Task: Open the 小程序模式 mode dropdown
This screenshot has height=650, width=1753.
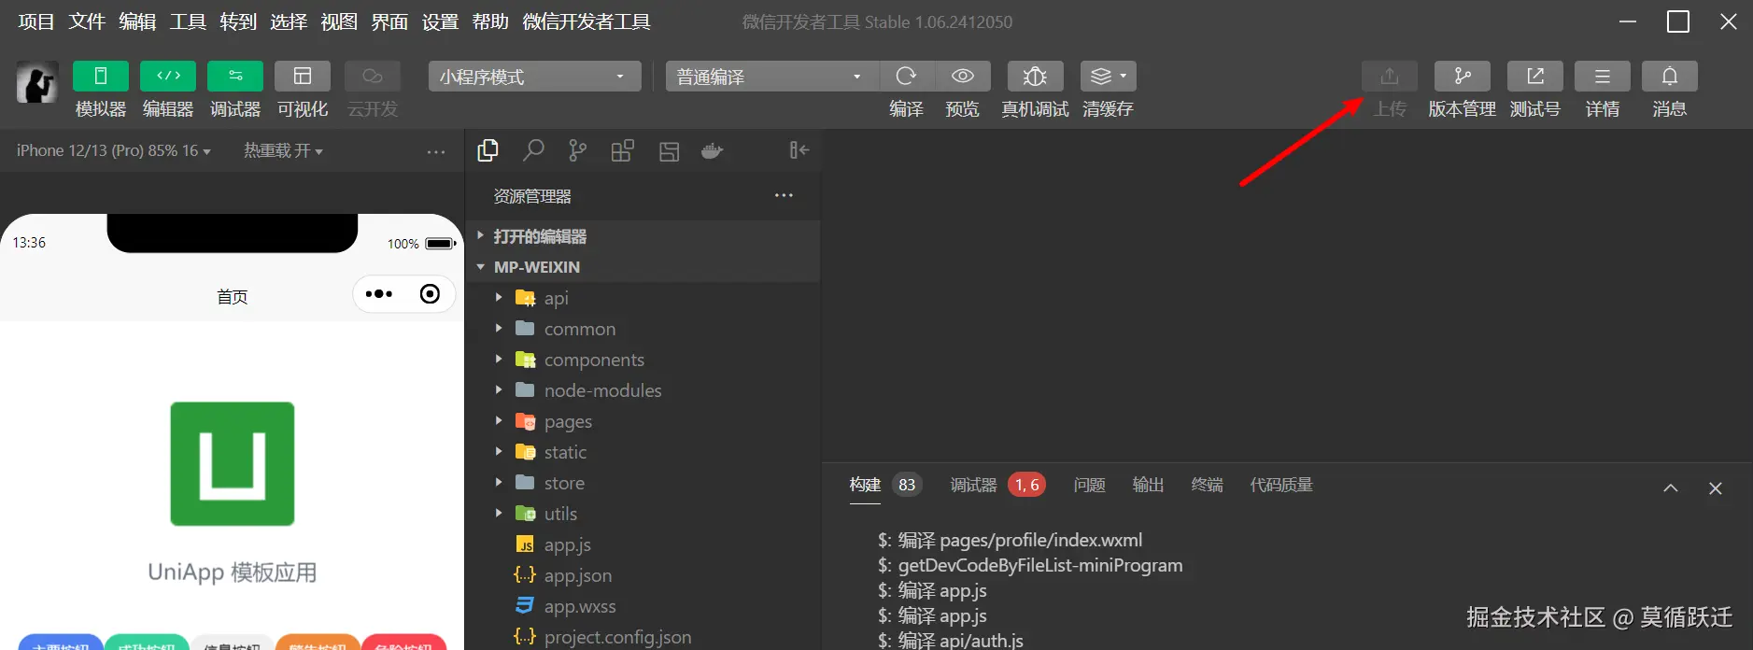Action: point(535,77)
